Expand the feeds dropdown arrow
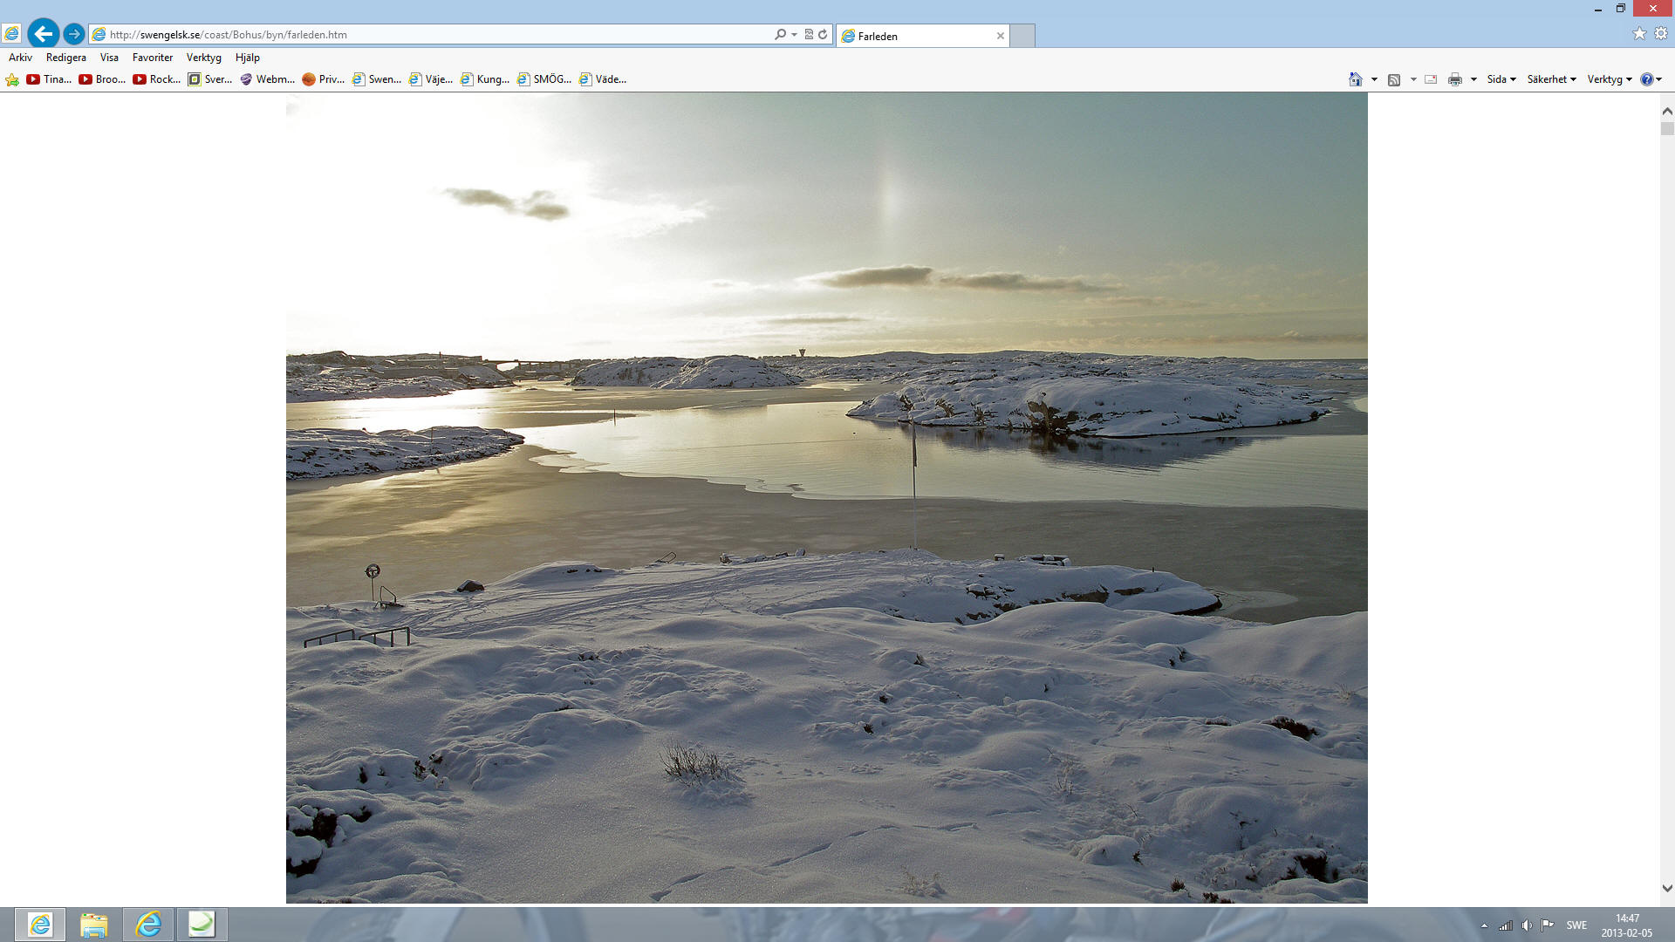The height and width of the screenshot is (942, 1675). click(x=1413, y=79)
